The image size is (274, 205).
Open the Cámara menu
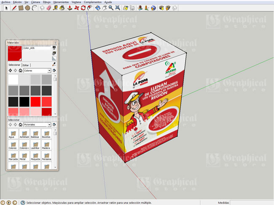pos(35,2)
